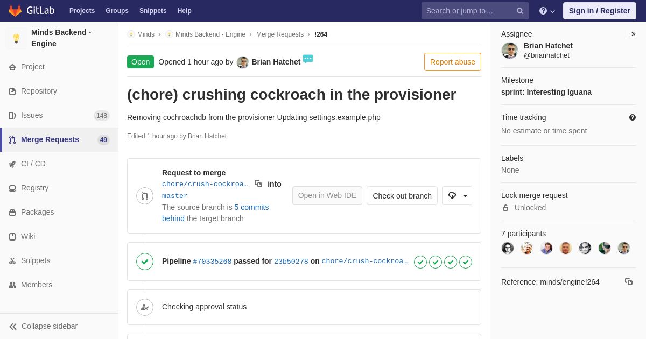Open the Projects menu in top bar
Screen dimensions: 646x339
82,11
